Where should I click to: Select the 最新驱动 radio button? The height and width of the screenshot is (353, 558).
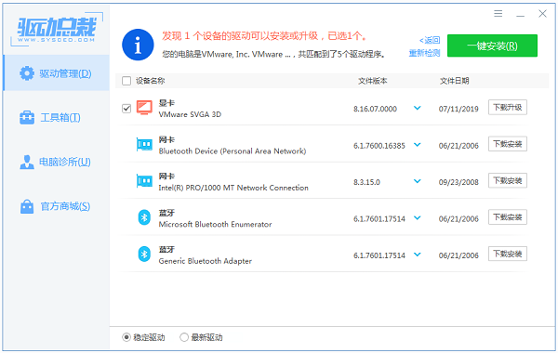(184, 337)
